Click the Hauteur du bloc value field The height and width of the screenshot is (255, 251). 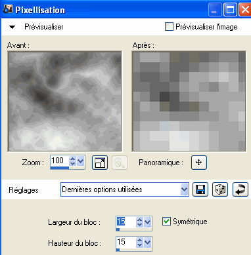click(x=126, y=242)
